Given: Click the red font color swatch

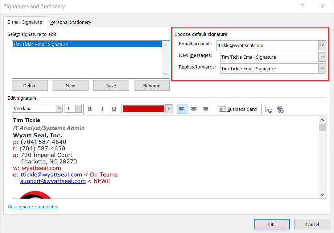Looking at the screenshot, I should click(x=144, y=109).
